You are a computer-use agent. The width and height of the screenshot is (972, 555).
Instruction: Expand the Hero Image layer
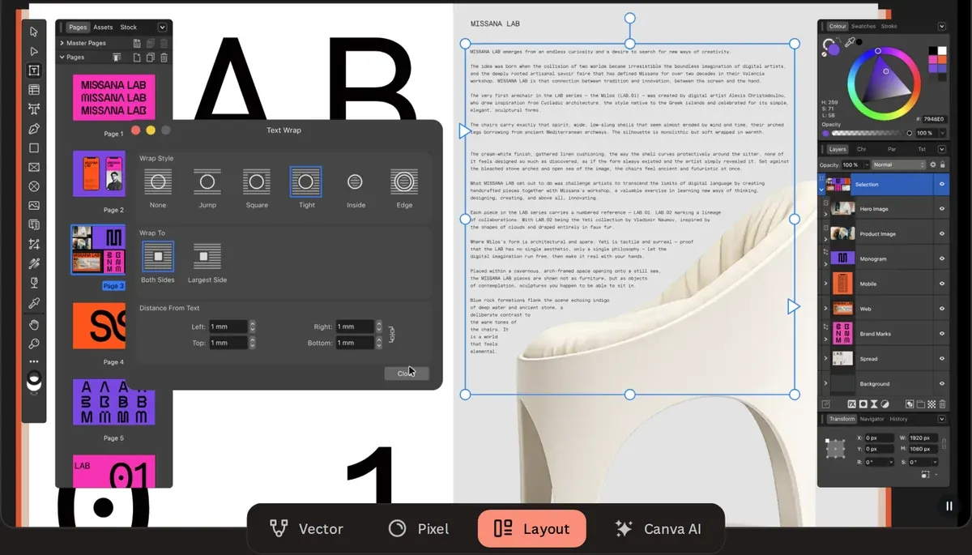tap(826, 214)
